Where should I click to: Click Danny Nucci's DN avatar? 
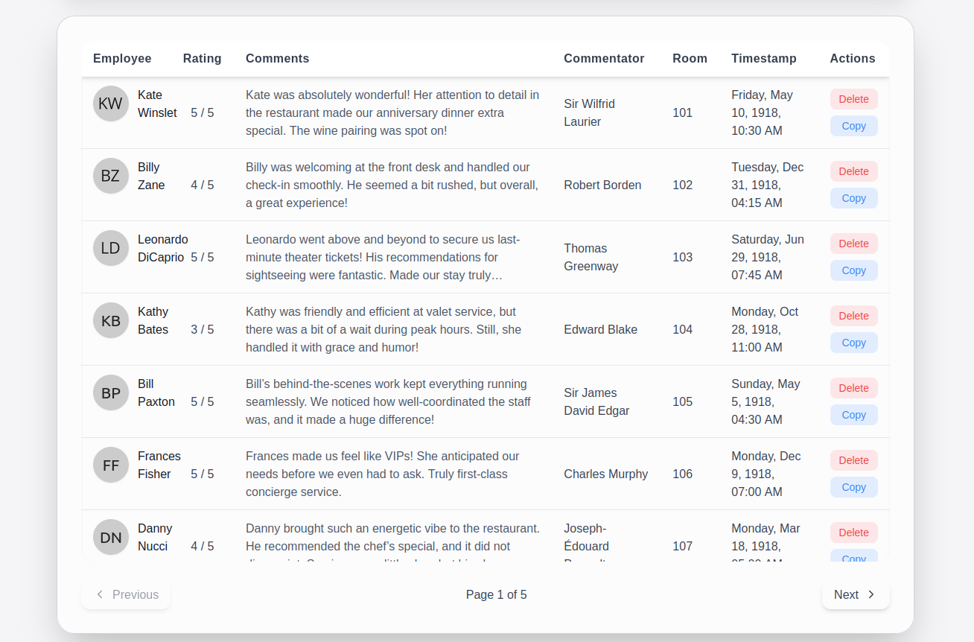coord(110,537)
